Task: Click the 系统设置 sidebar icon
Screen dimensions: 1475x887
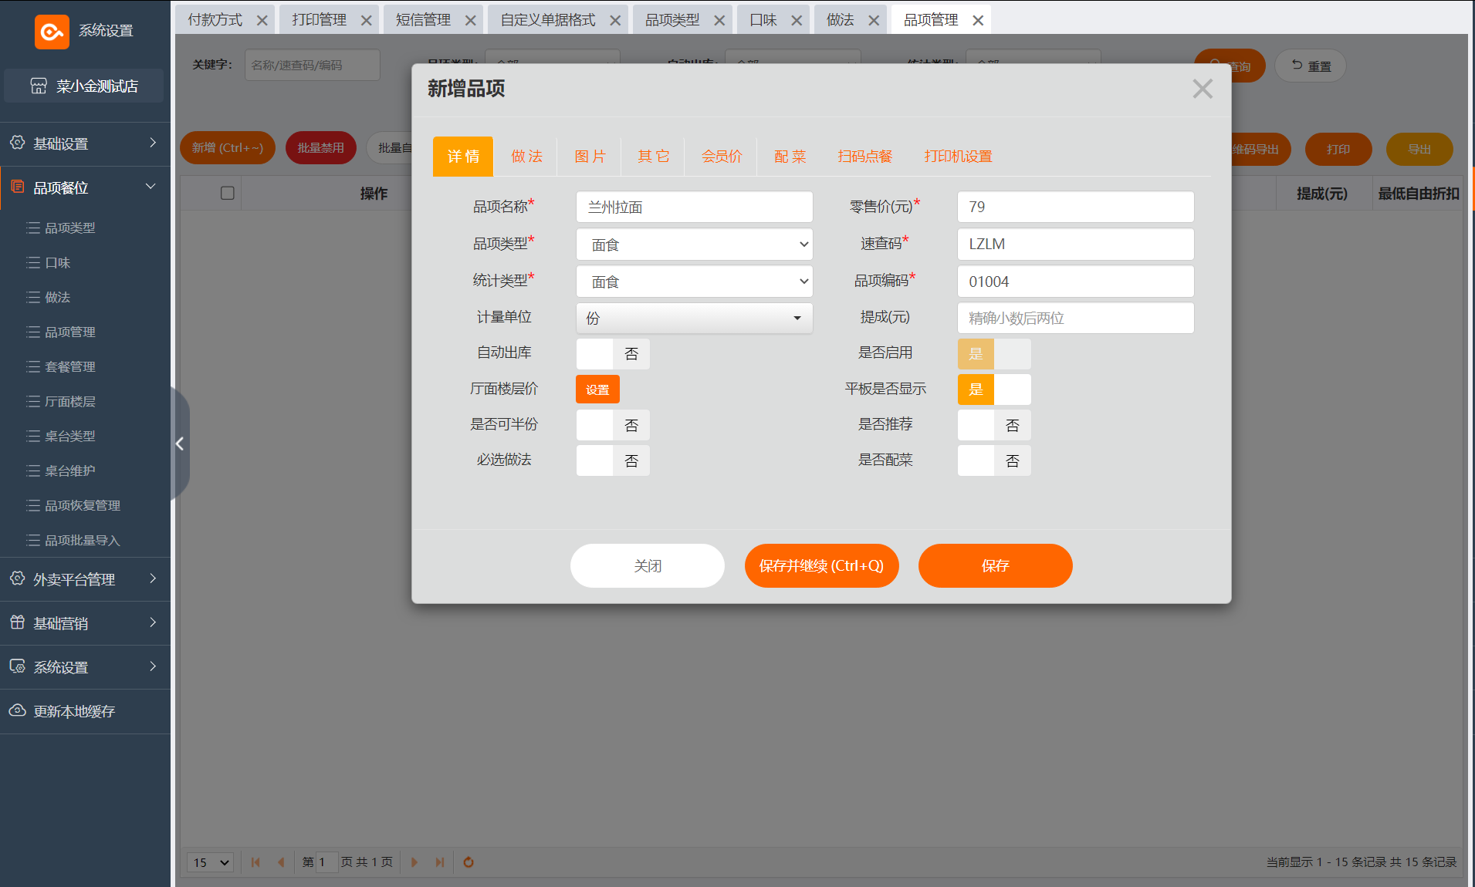Action: pyautogui.click(x=18, y=666)
